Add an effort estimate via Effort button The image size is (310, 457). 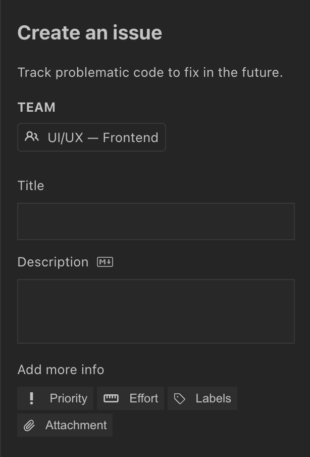click(x=130, y=398)
